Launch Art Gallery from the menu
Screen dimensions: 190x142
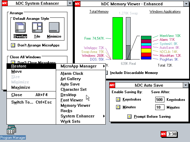coord(80,79)
